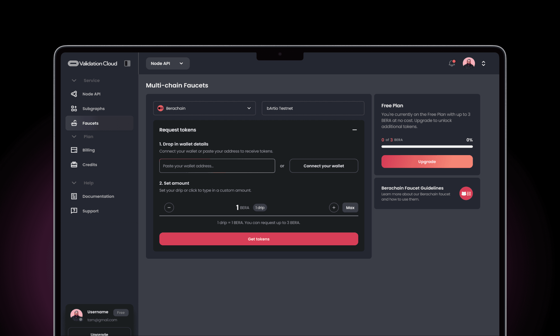Decrease BERA amount with minus button
This screenshot has width=560, height=336.
(x=169, y=207)
